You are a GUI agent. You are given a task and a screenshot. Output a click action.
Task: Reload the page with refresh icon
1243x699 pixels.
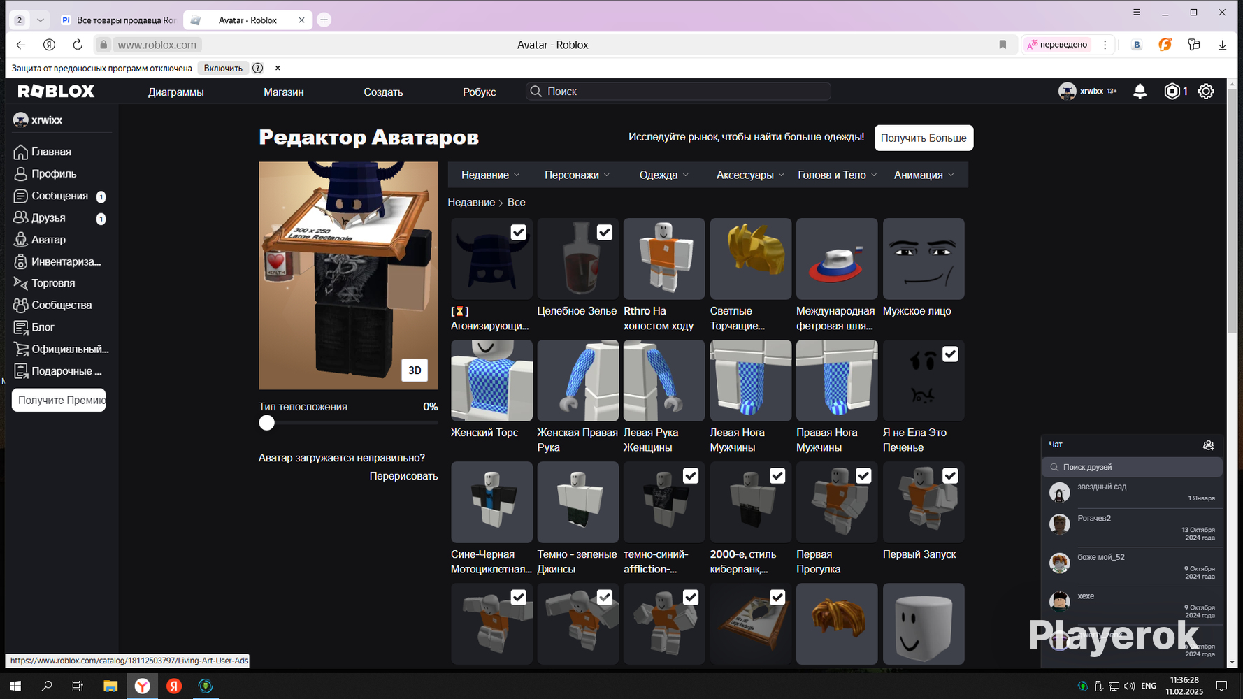click(78, 45)
